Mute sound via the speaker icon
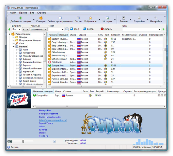 pos(9,141)
